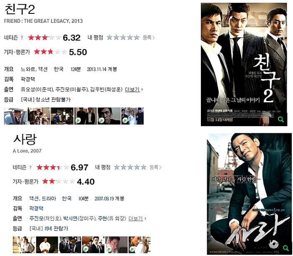Open the first 친구2 still thumbnail
Screen dimensions: 293x256
pyautogui.click(x=15, y=116)
